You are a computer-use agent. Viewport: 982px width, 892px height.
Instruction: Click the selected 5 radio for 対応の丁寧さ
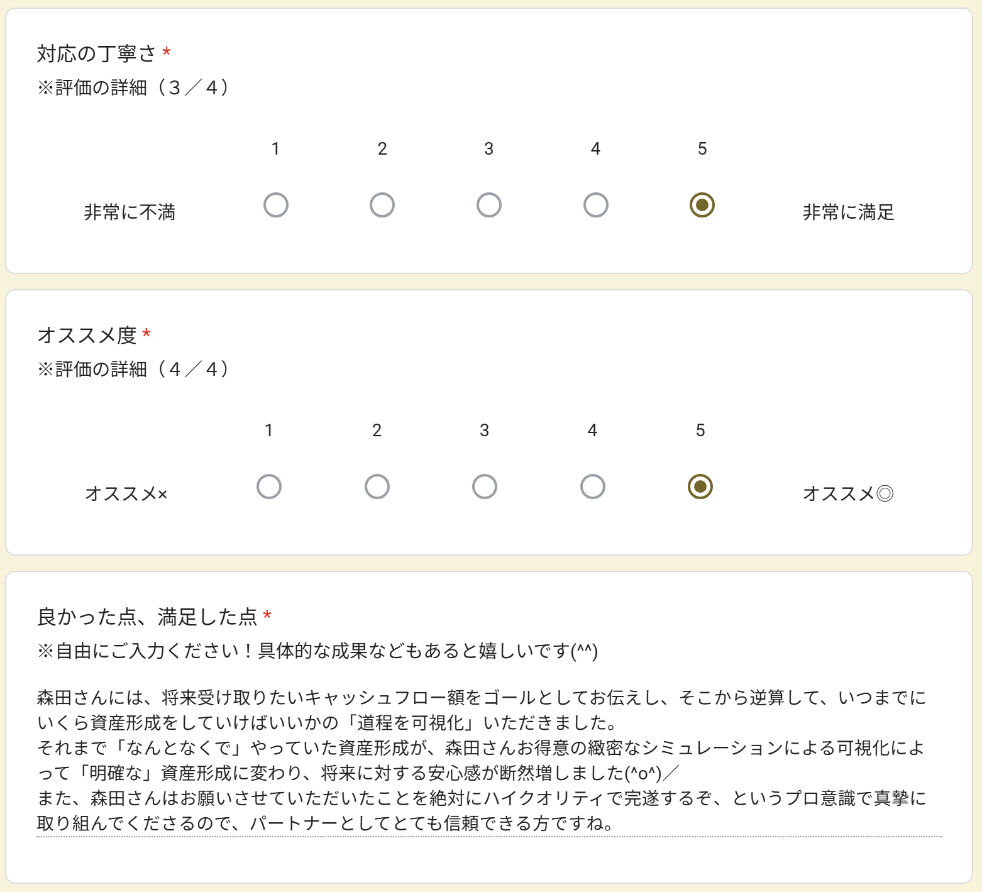(702, 205)
